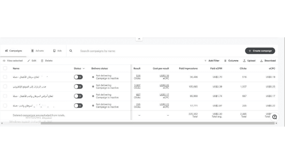This screenshot has width=285, height=164.
Task: Switch to the Ads tab
Action: [57, 51]
